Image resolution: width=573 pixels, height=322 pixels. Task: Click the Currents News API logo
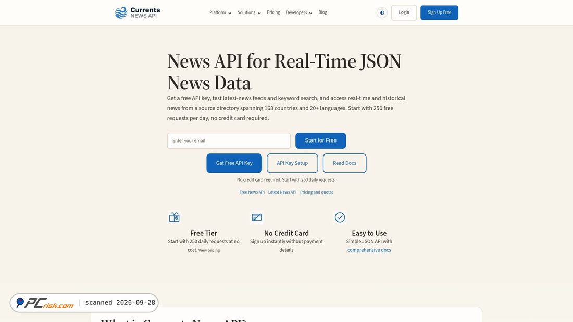[x=138, y=13]
